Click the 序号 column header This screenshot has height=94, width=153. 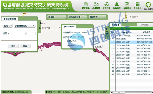pos(113,32)
